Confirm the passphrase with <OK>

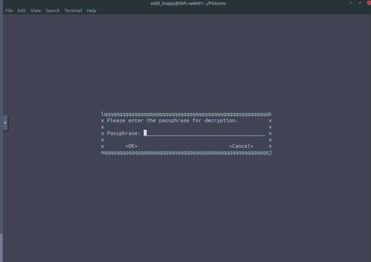point(131,146)
